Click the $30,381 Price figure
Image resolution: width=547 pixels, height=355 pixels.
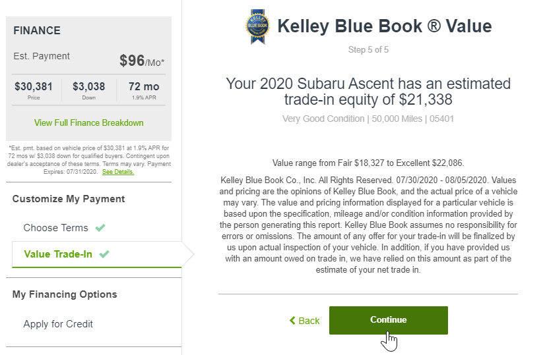[x=34, y=86]
